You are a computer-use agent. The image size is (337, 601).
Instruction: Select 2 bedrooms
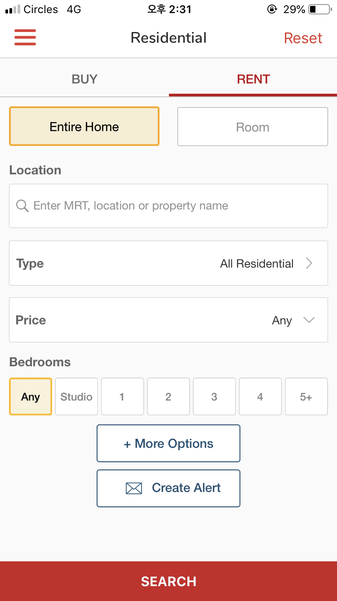coord(168,396)
